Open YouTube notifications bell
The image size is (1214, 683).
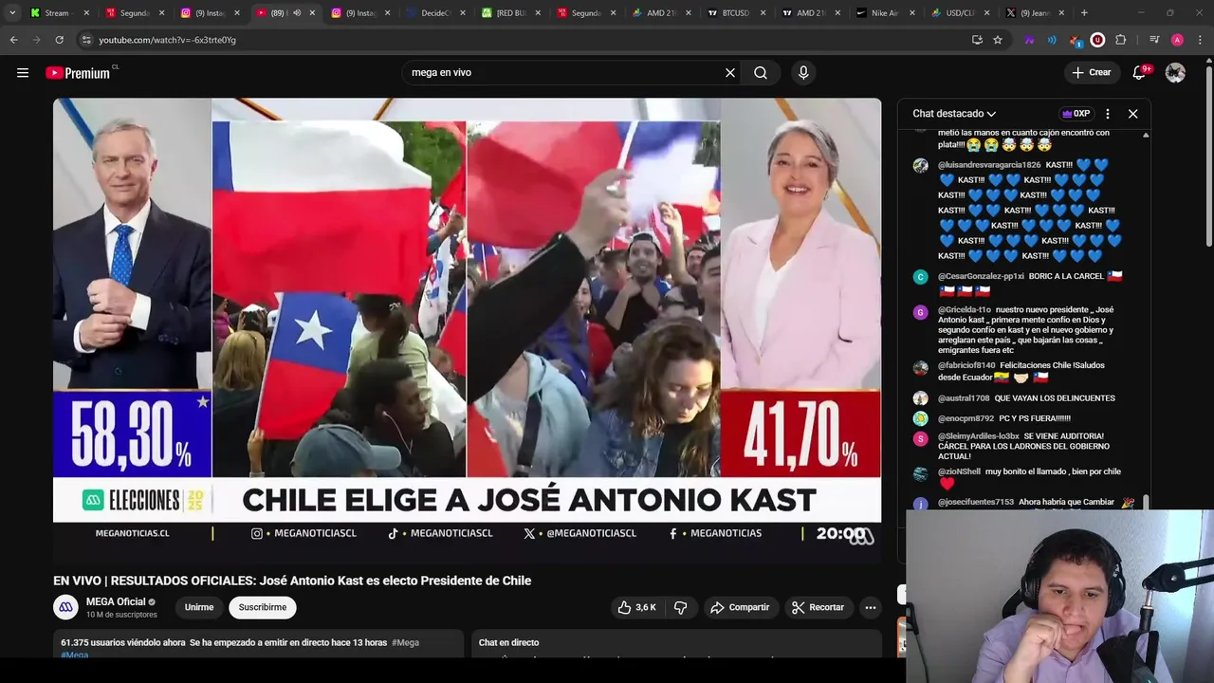pyautogui.click(x=1139, y=72)
